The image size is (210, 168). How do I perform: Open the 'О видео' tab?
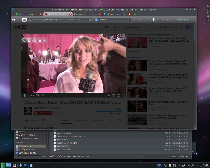(x=66, y=120)
